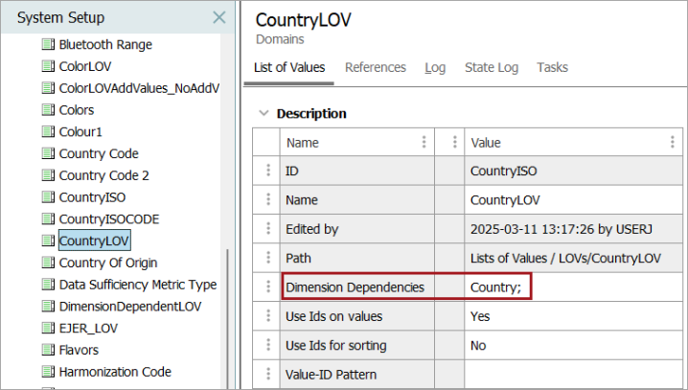Click the CountryISO list icon
Viewport: 688px width, 390px height.
(x=48, y=197)
